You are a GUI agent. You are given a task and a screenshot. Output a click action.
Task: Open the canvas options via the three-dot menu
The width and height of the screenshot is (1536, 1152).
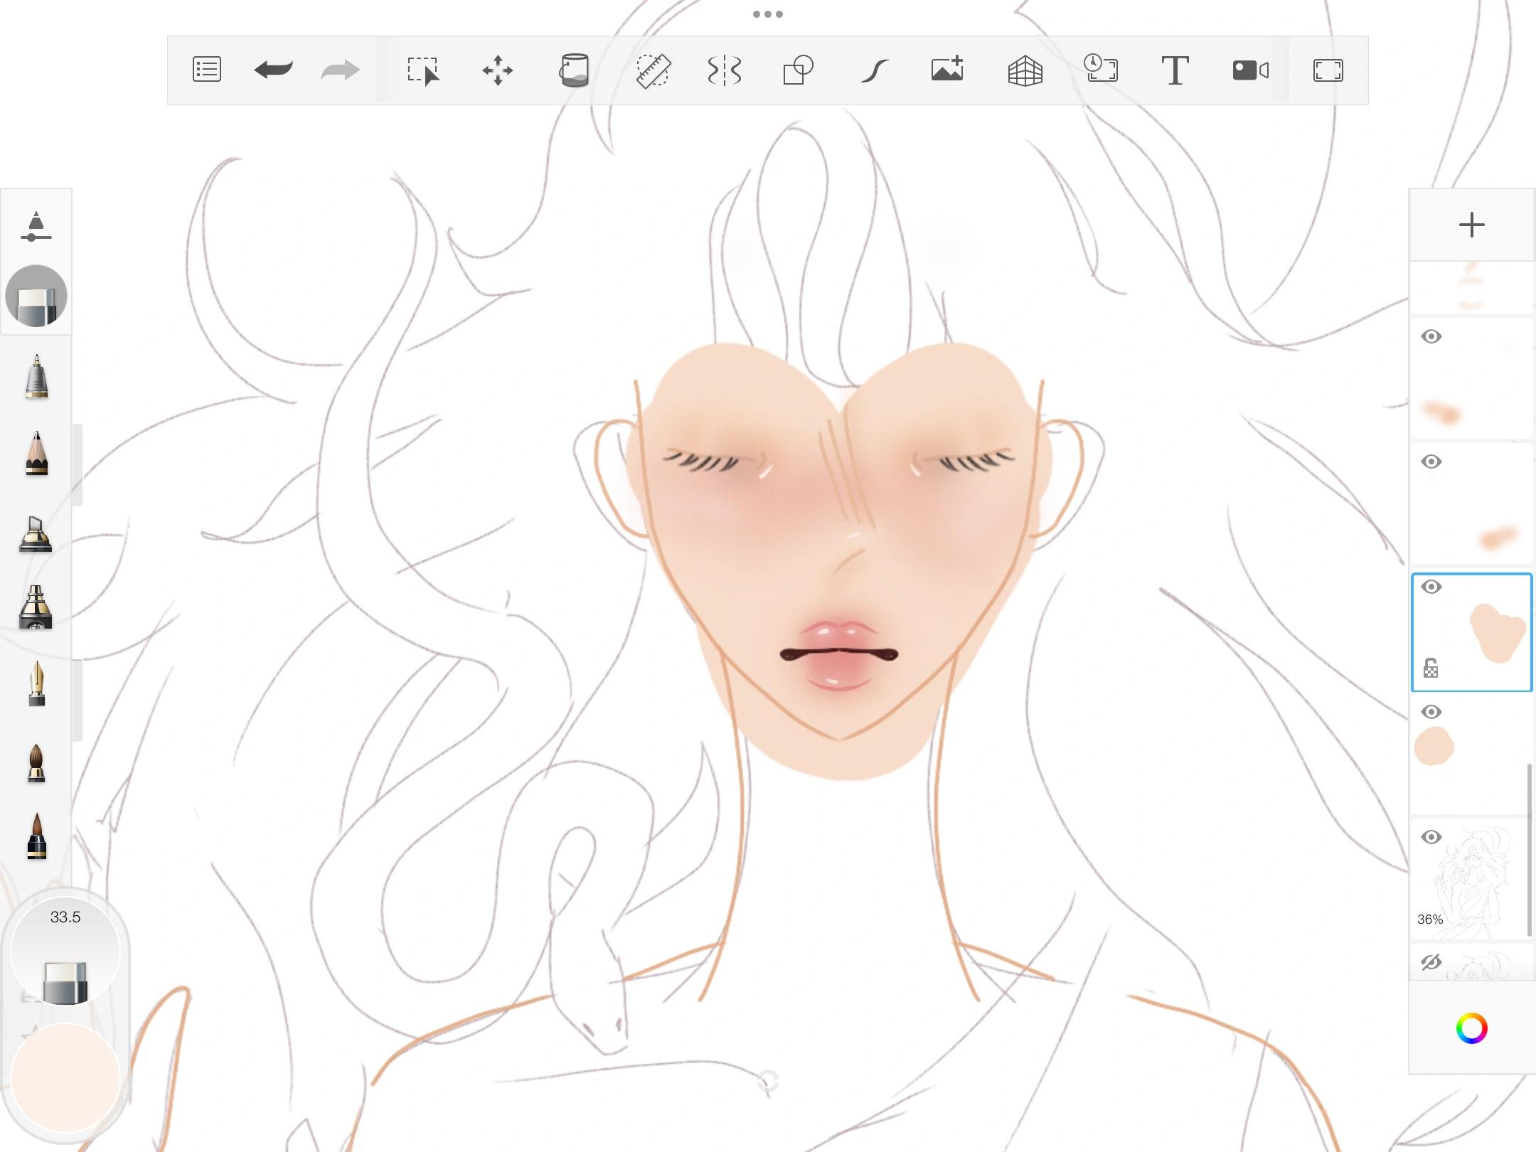[x=767, y=14]
